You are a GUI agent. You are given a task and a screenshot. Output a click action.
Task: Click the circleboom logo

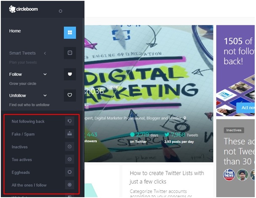[x=24, y=9]
